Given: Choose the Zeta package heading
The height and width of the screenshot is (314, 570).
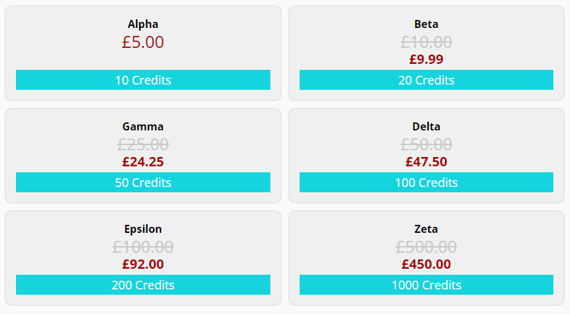Looking at the screenshot, I should tap(426, 229).
